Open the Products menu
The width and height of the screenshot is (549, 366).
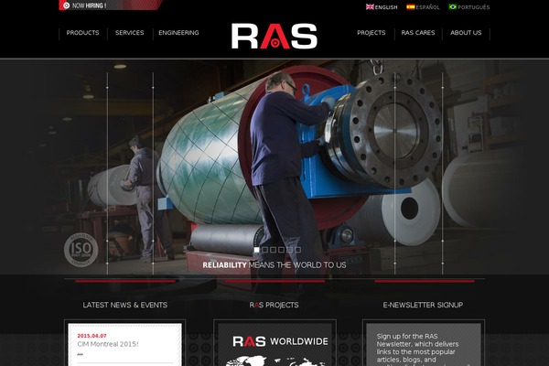(x=82, y=33)
